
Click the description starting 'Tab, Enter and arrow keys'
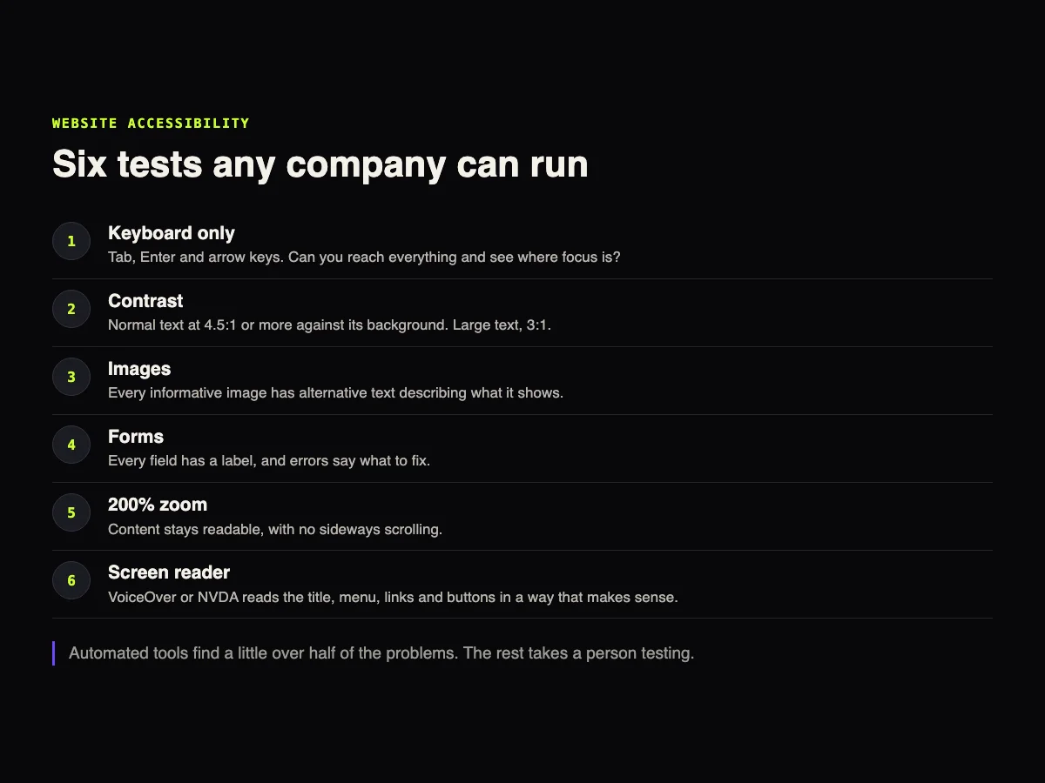364,258
